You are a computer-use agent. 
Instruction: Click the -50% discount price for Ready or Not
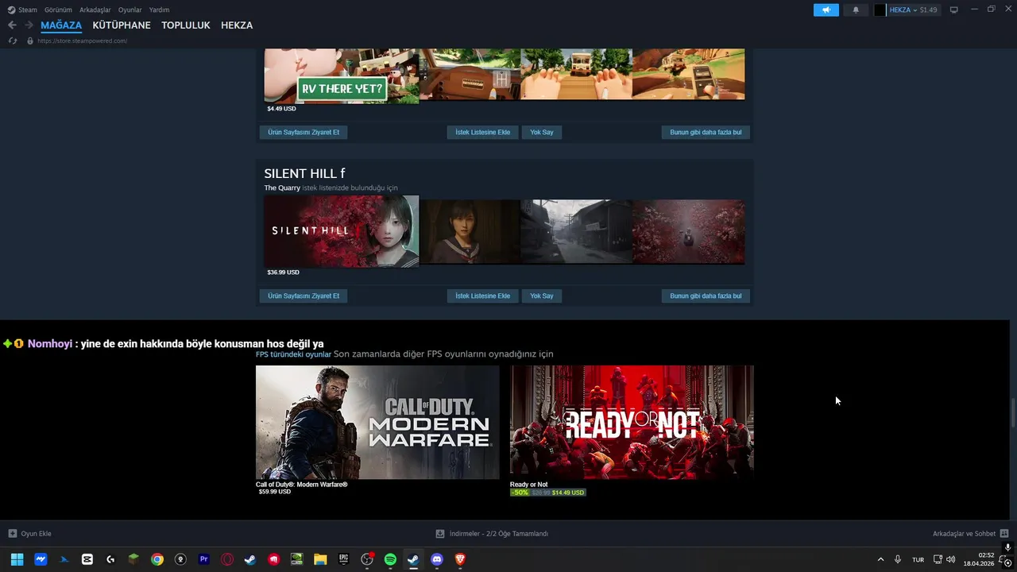[548, 493]
